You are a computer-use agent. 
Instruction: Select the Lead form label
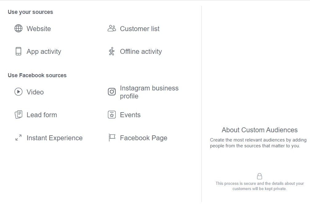(x=42, y=115)
